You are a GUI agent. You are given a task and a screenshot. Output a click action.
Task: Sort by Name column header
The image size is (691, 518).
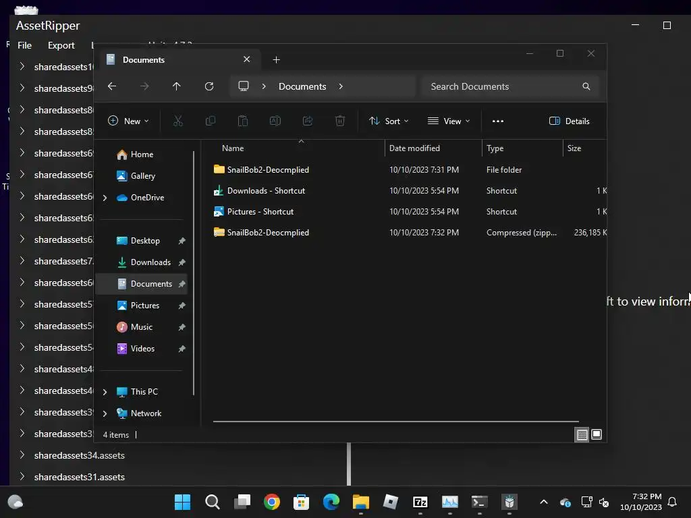point(297,148)
